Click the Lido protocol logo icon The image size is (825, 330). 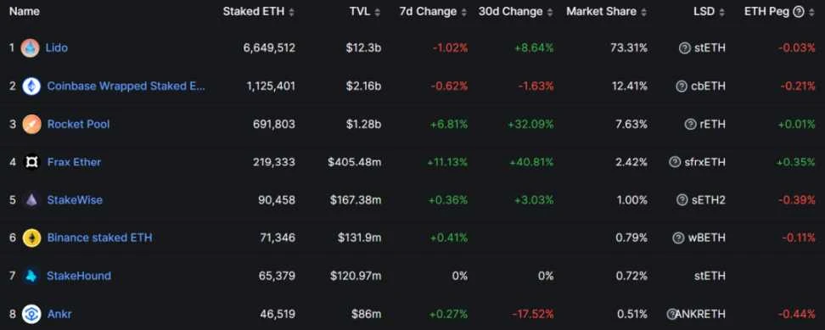30,48
